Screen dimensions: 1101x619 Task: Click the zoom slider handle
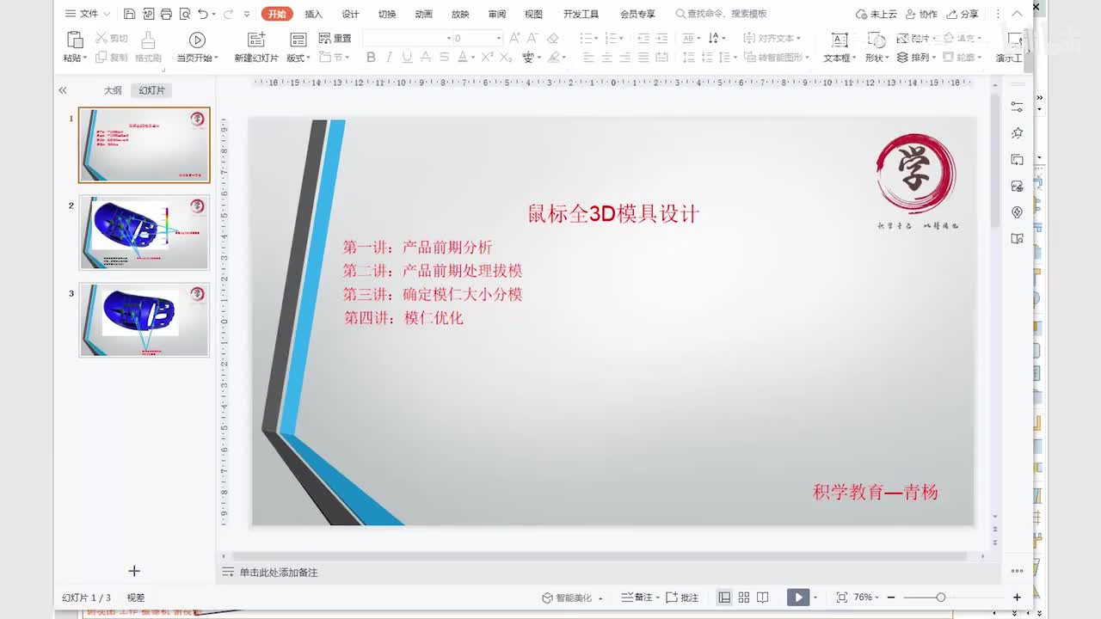click(x=940, y=598)
